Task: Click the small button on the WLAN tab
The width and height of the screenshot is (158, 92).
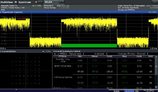Action: [x=61, y=2]
